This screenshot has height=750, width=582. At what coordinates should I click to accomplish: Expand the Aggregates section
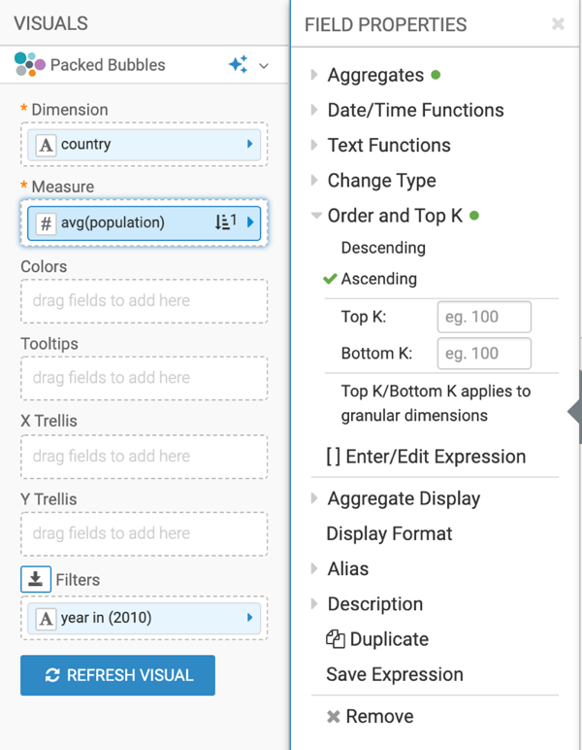[x=375, y=75]
